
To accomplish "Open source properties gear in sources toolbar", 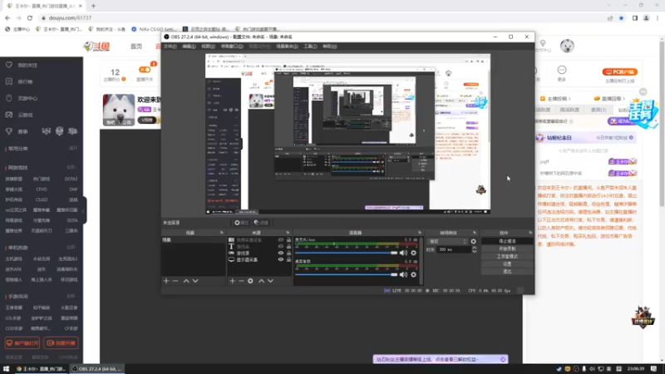I will coord(250,281).
